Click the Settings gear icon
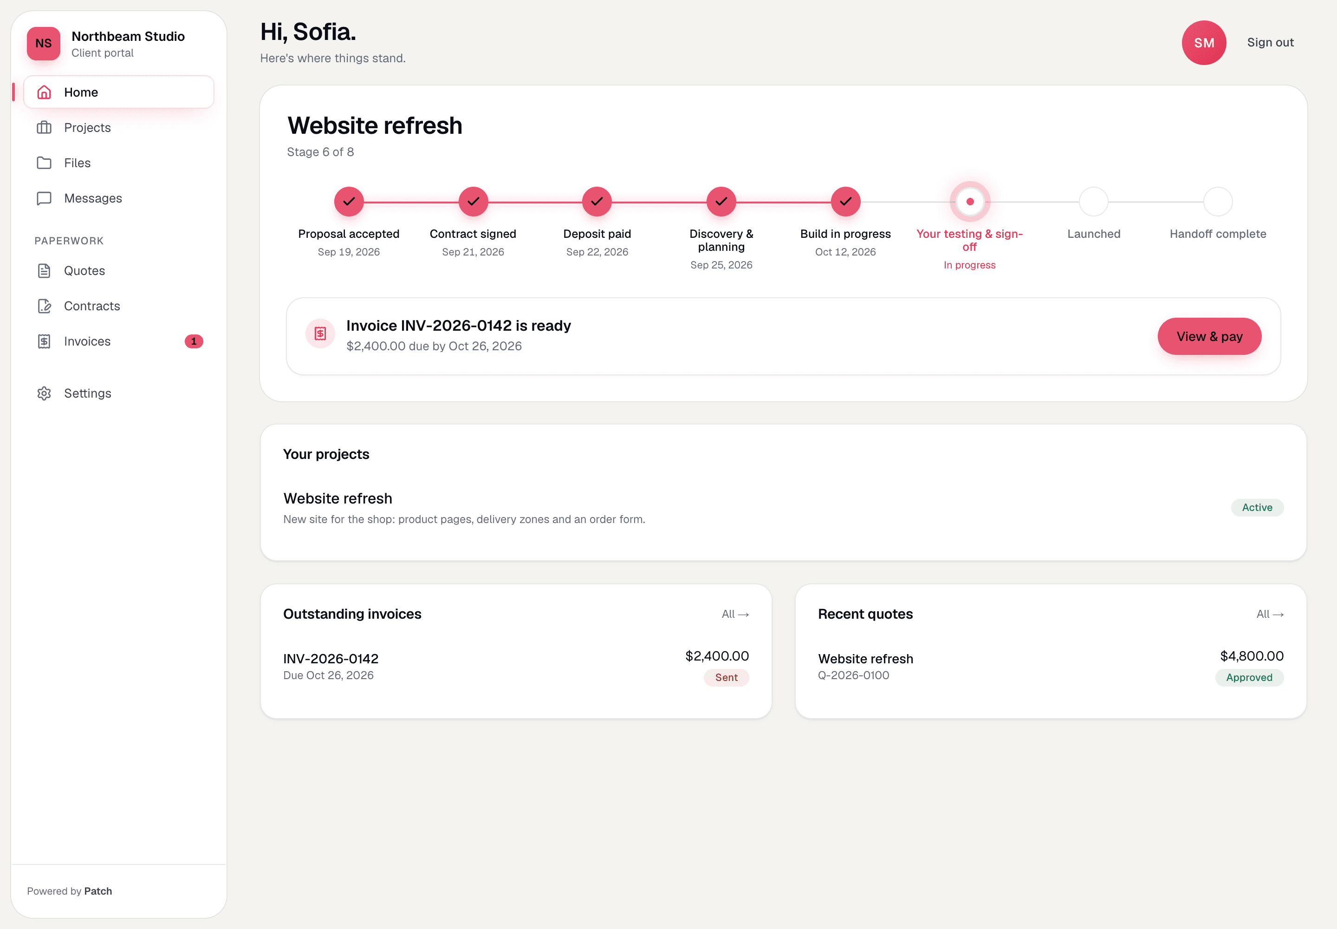 [x=44, y=393]
